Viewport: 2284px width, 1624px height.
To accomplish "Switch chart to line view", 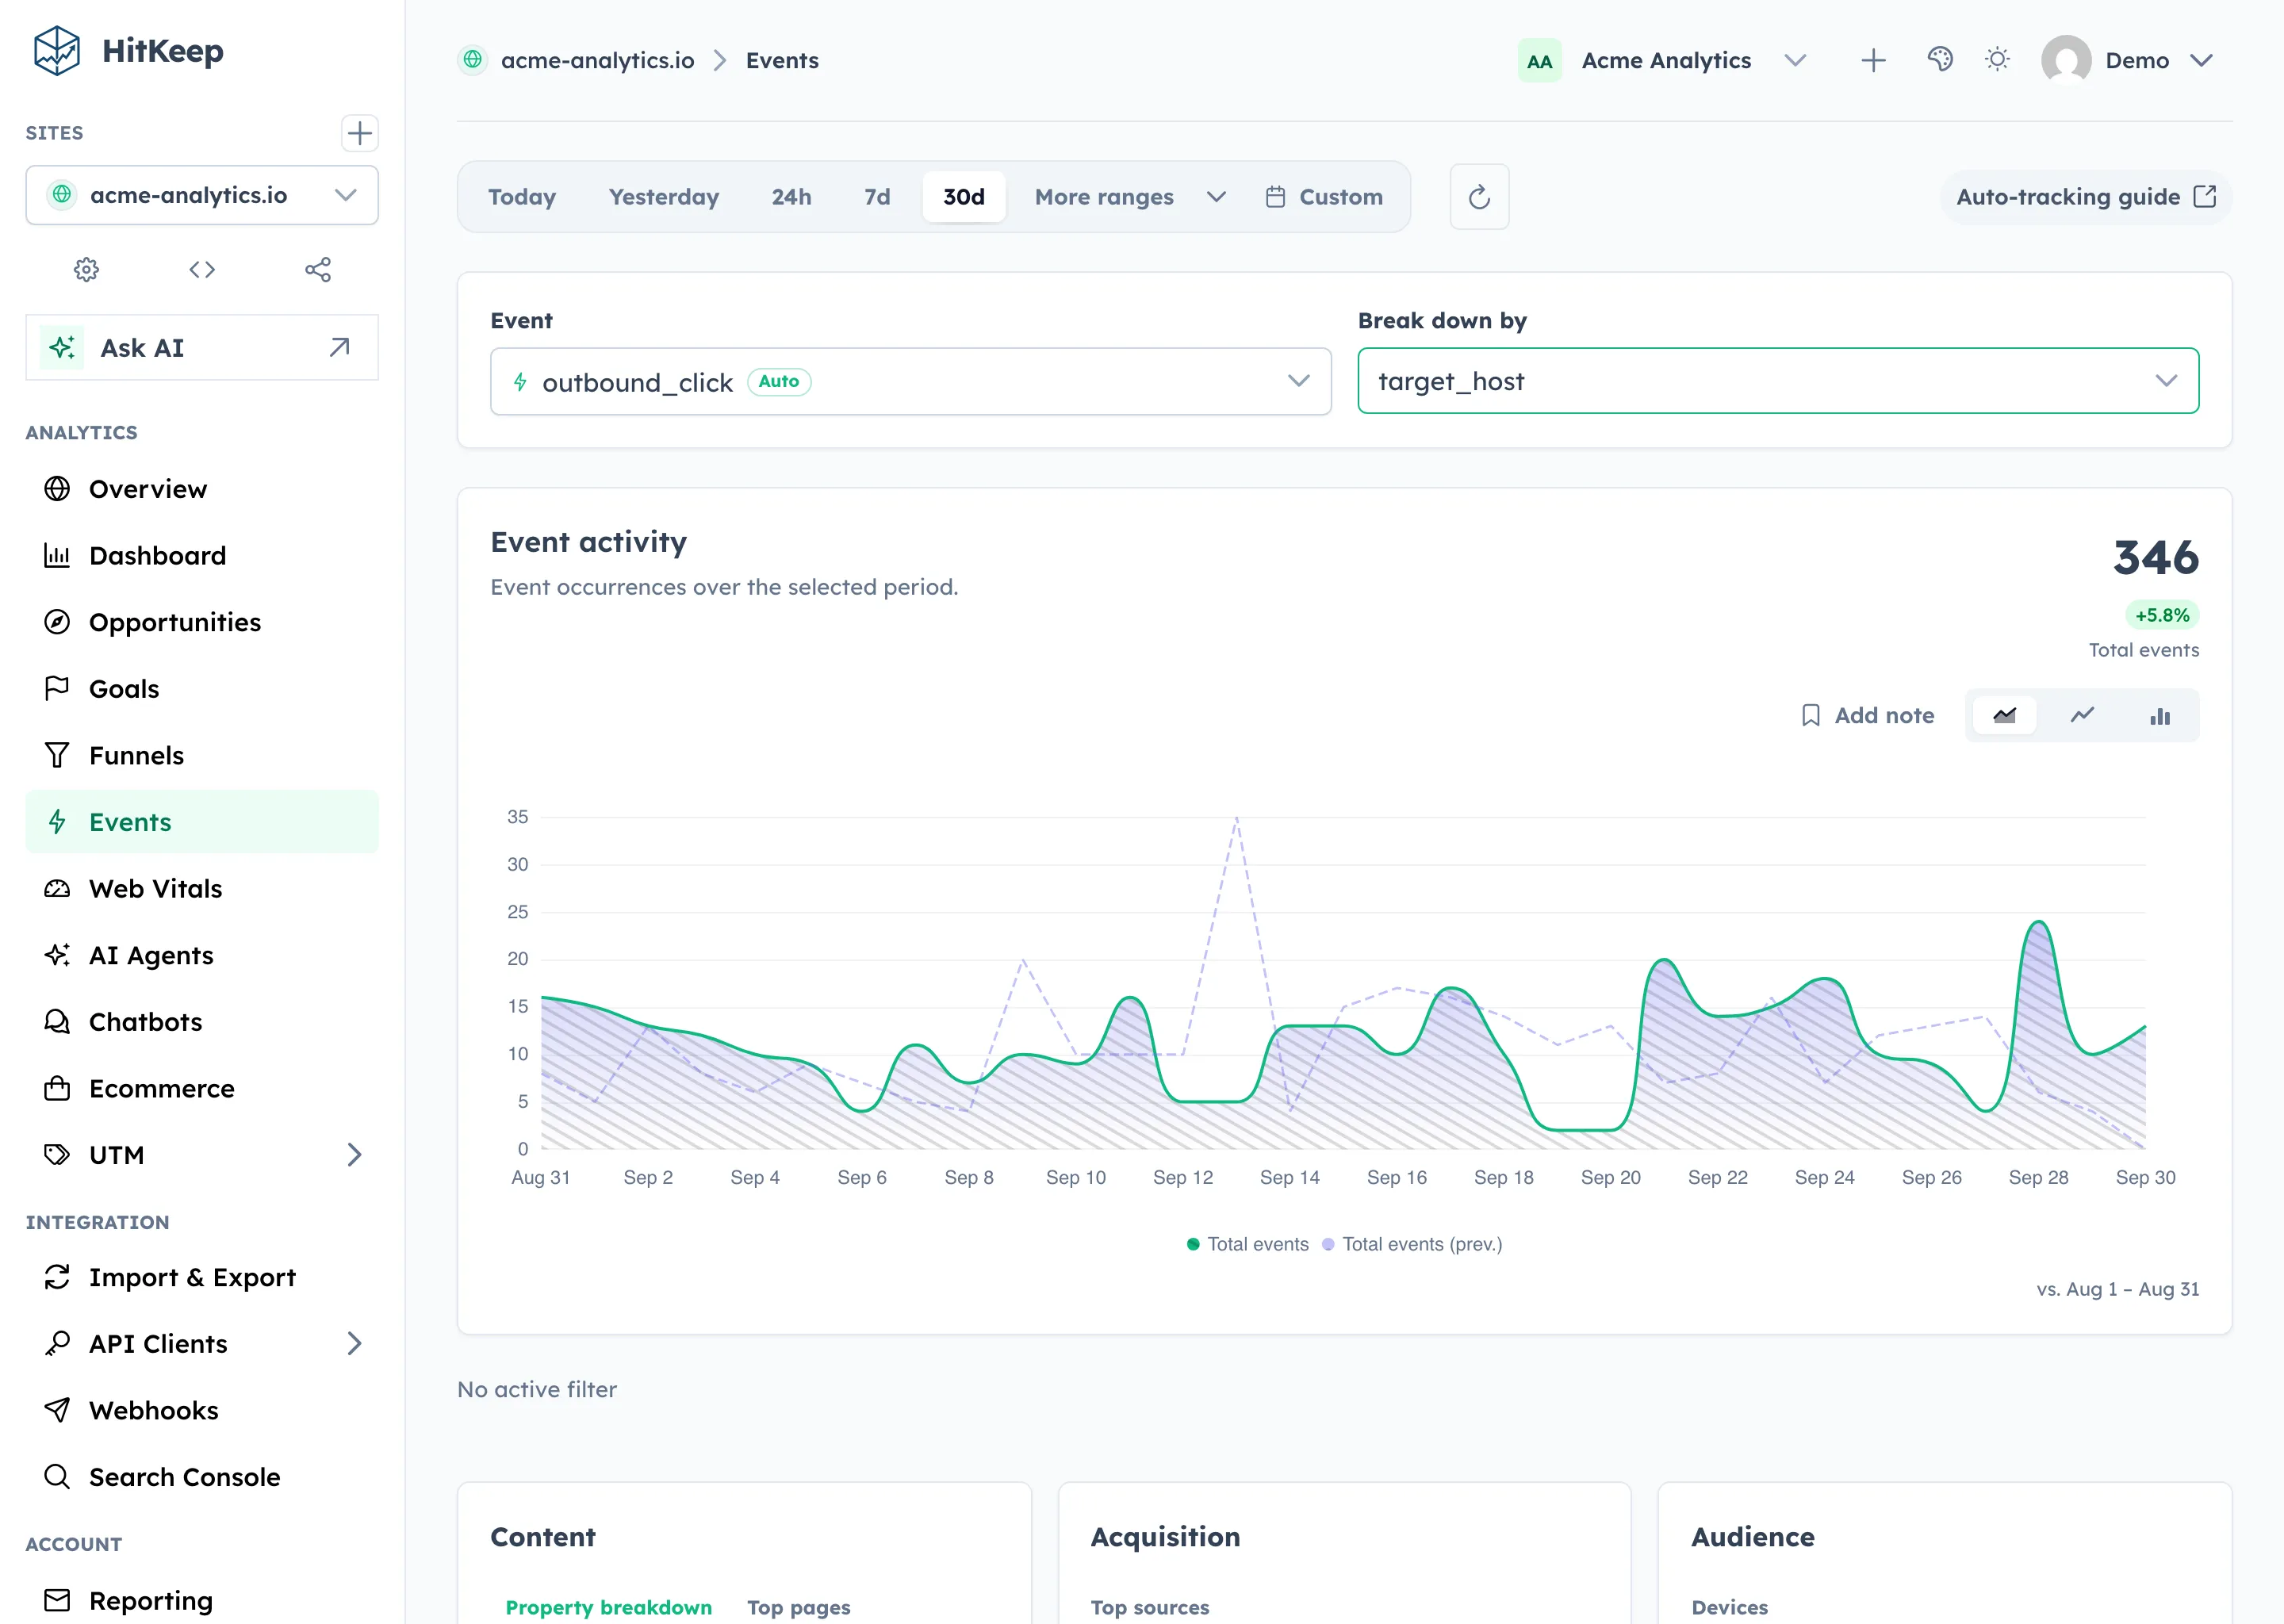I will coord(2082,716).
